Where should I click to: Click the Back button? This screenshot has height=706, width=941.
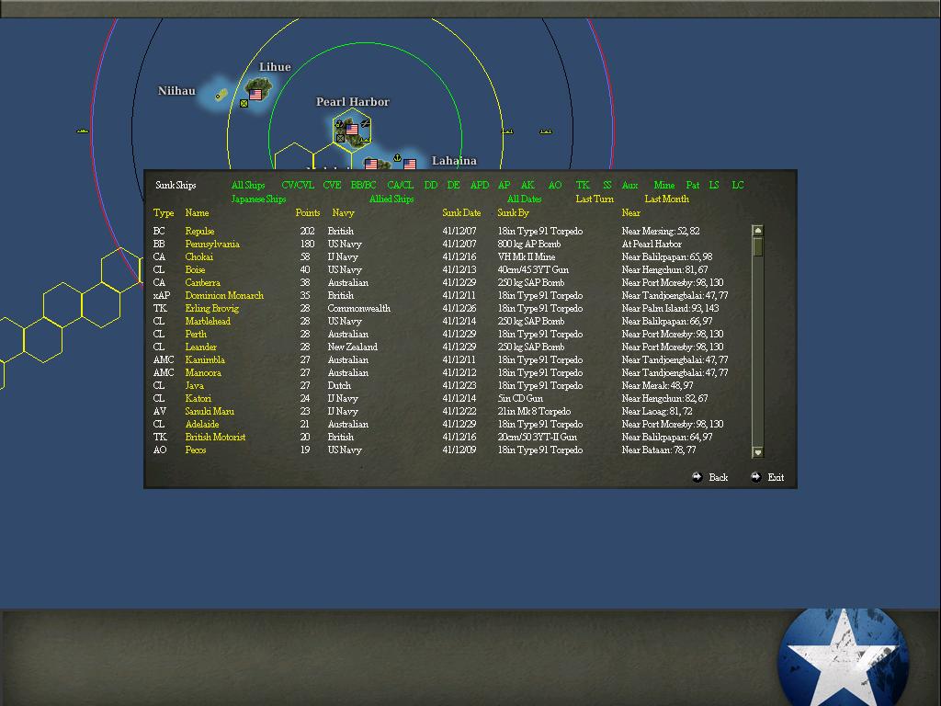point(718,477)
